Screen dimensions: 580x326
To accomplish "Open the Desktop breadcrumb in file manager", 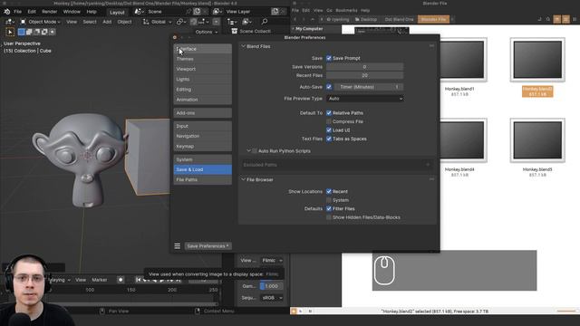I will (366, 19).
